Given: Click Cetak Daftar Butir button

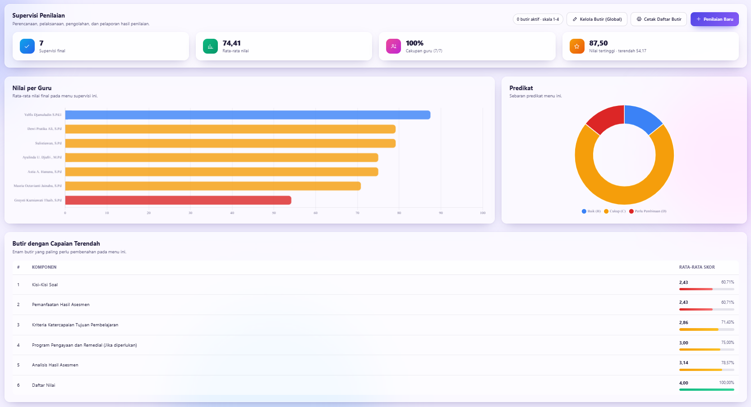Looking at the screenshot, I should click(659, 19).
